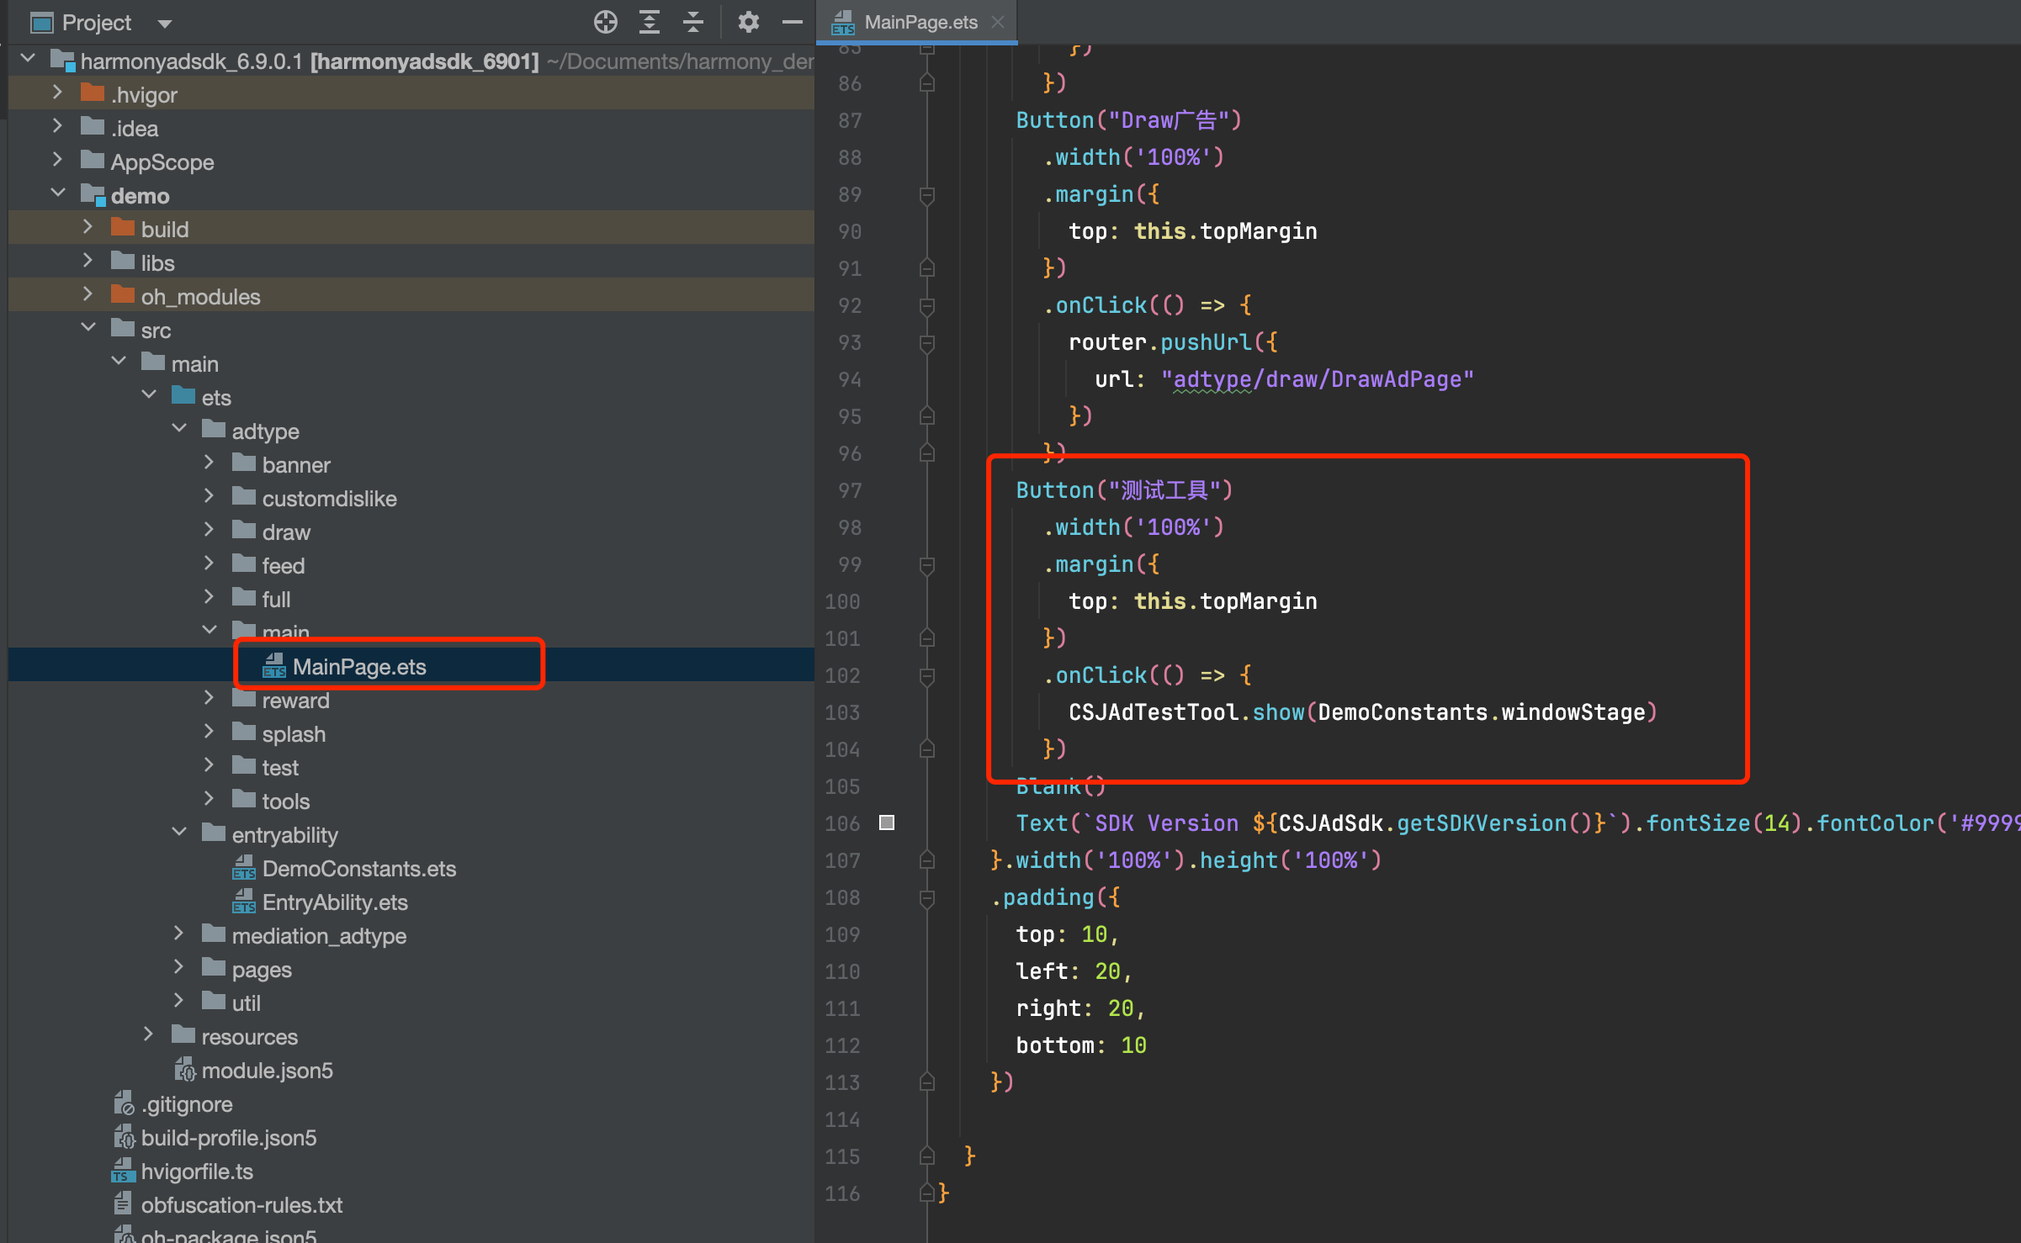Select MainPage.ets in the project tree

(x=359, y=666)
